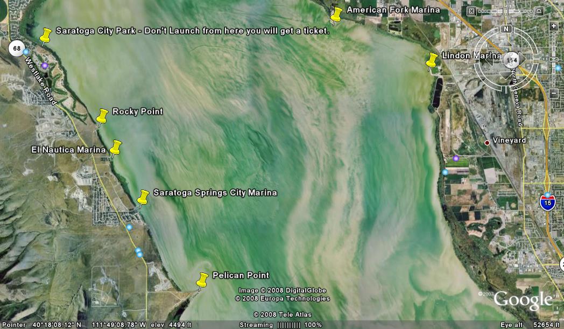Click the Interstate 15 highway shield
Viewport: 564px width, 329px height.
click(x=547, y=202)
